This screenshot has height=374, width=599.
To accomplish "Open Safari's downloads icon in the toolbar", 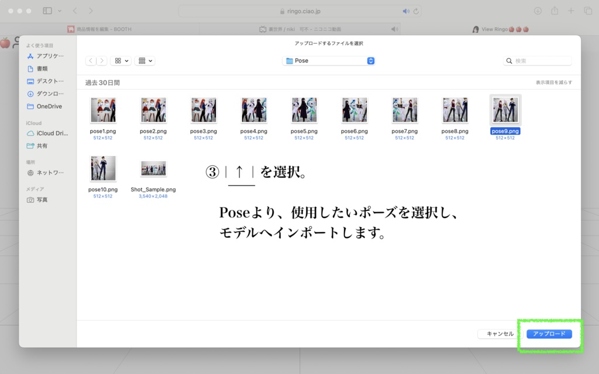I will click(538, 11).
